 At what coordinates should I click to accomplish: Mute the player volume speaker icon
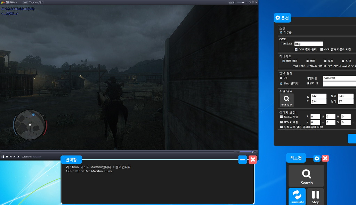tap(237, 152)
